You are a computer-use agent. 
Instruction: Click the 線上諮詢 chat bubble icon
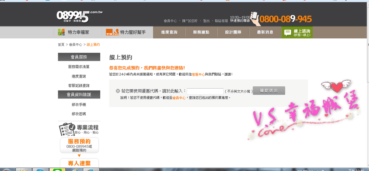coord(288,32)
